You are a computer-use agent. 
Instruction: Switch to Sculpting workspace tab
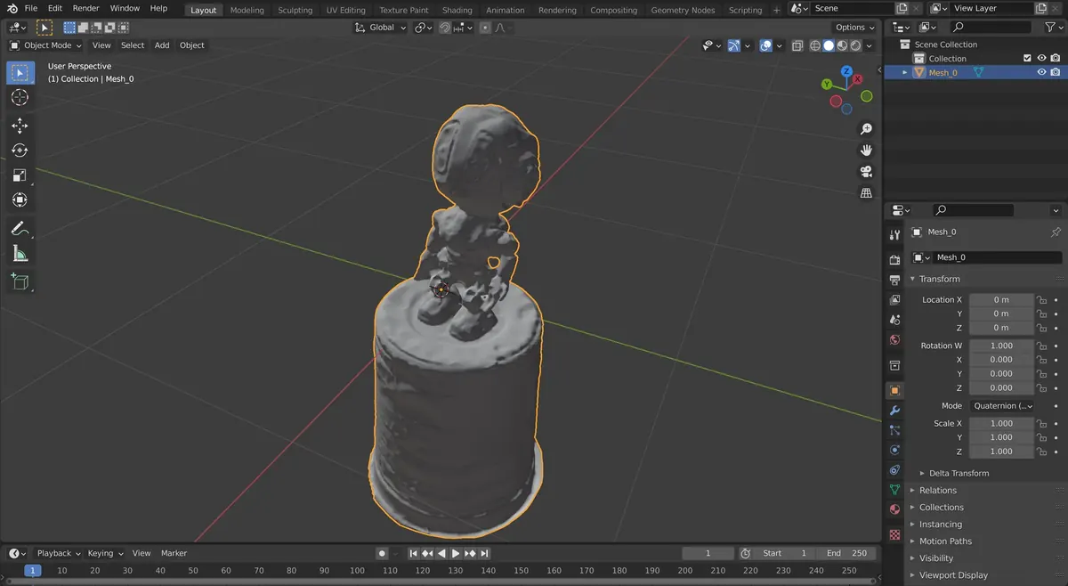[295, 10]
